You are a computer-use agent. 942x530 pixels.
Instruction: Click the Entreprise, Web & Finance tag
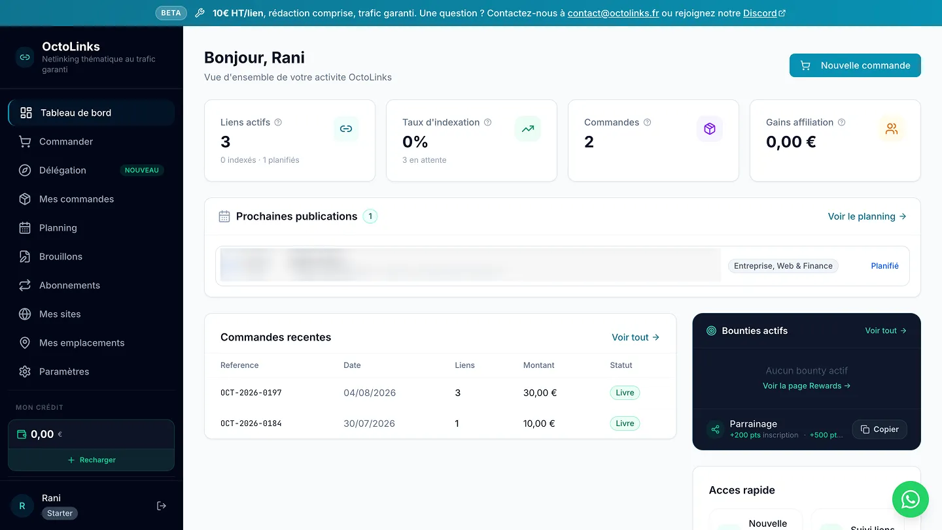[x=783, y=266]
